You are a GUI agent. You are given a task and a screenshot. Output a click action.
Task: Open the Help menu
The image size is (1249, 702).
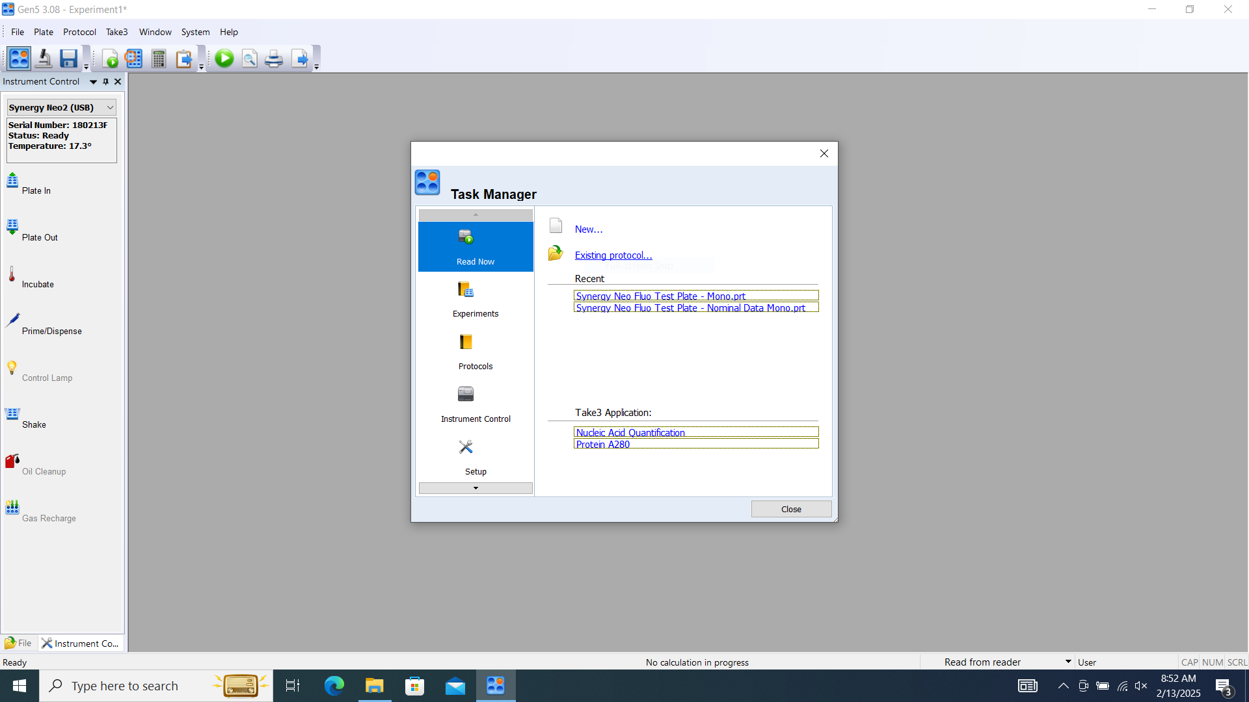(x=229, y=32)
